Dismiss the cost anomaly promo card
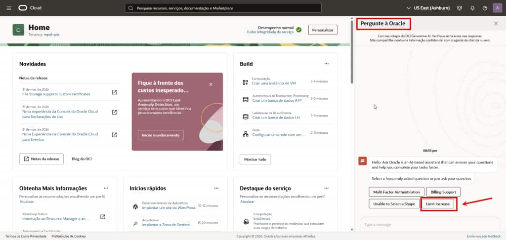506x240 pixels. (211, 84)
